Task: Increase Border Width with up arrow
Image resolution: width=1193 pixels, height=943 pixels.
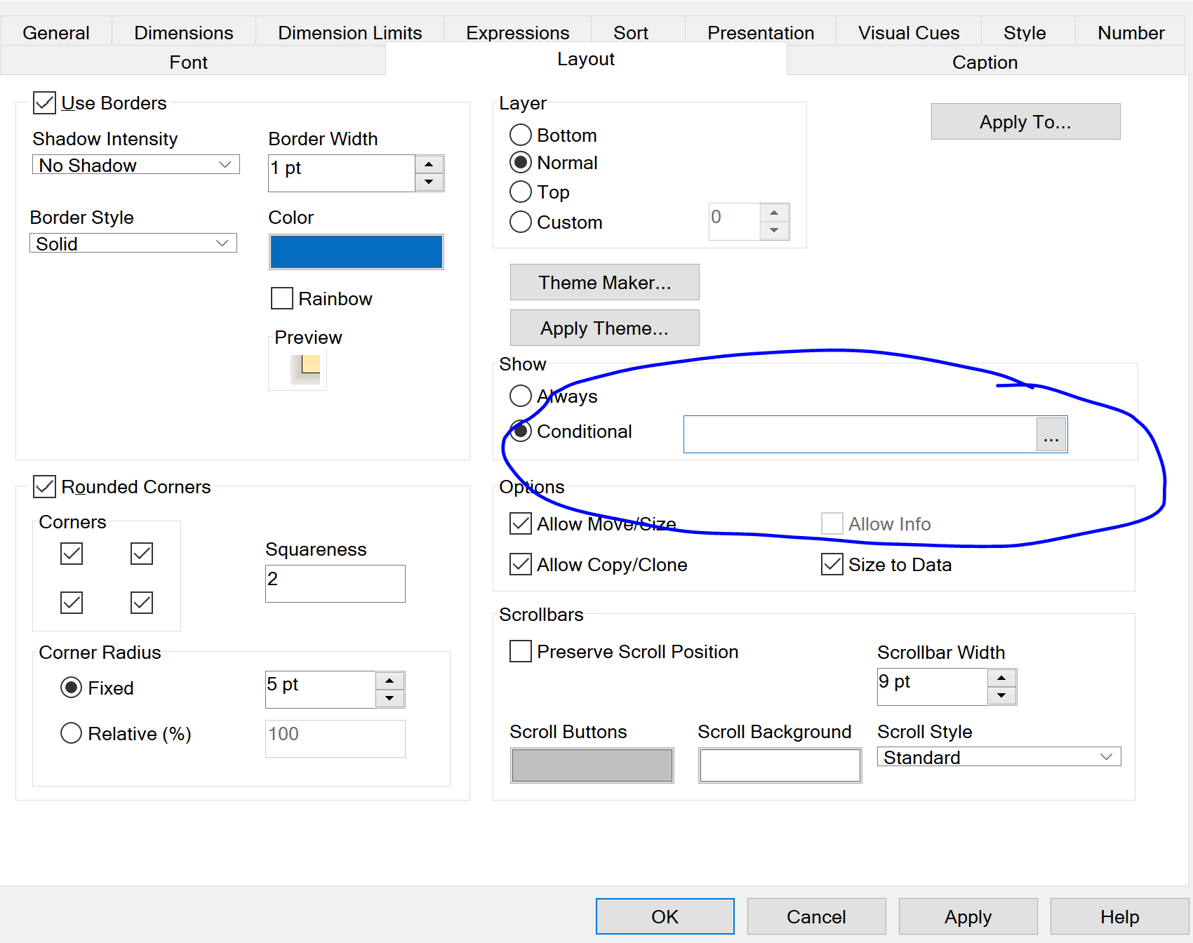Action: pos(429,164)
